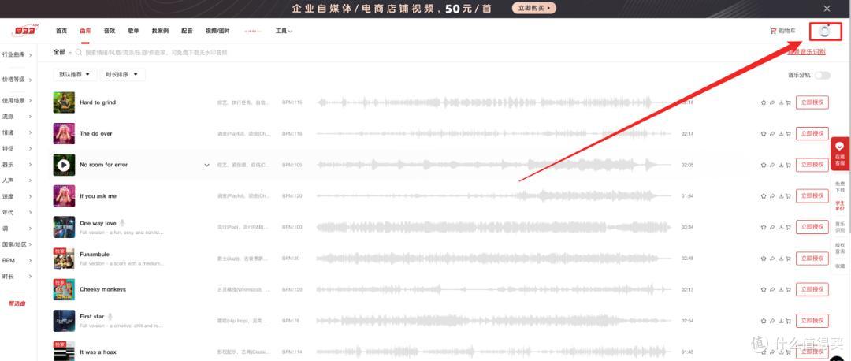Click 立即授权 for The do over

click(812, 133)
